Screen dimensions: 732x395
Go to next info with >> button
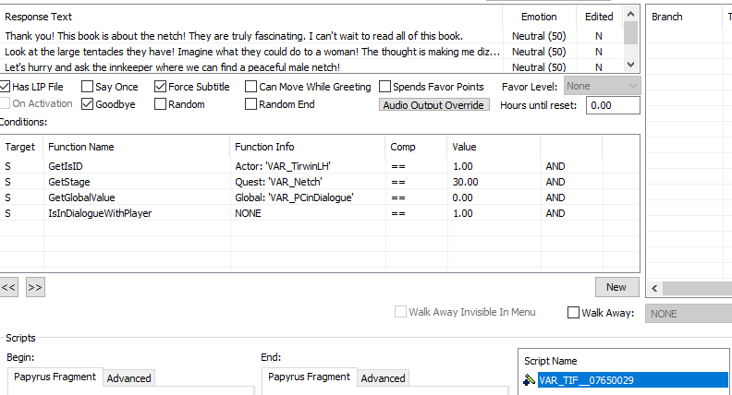tap(35, 287)
